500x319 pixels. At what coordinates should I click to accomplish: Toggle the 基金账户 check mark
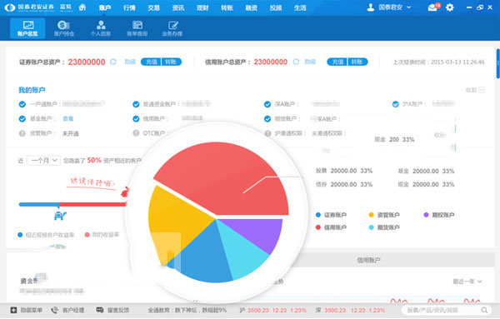tap(22, 119)
